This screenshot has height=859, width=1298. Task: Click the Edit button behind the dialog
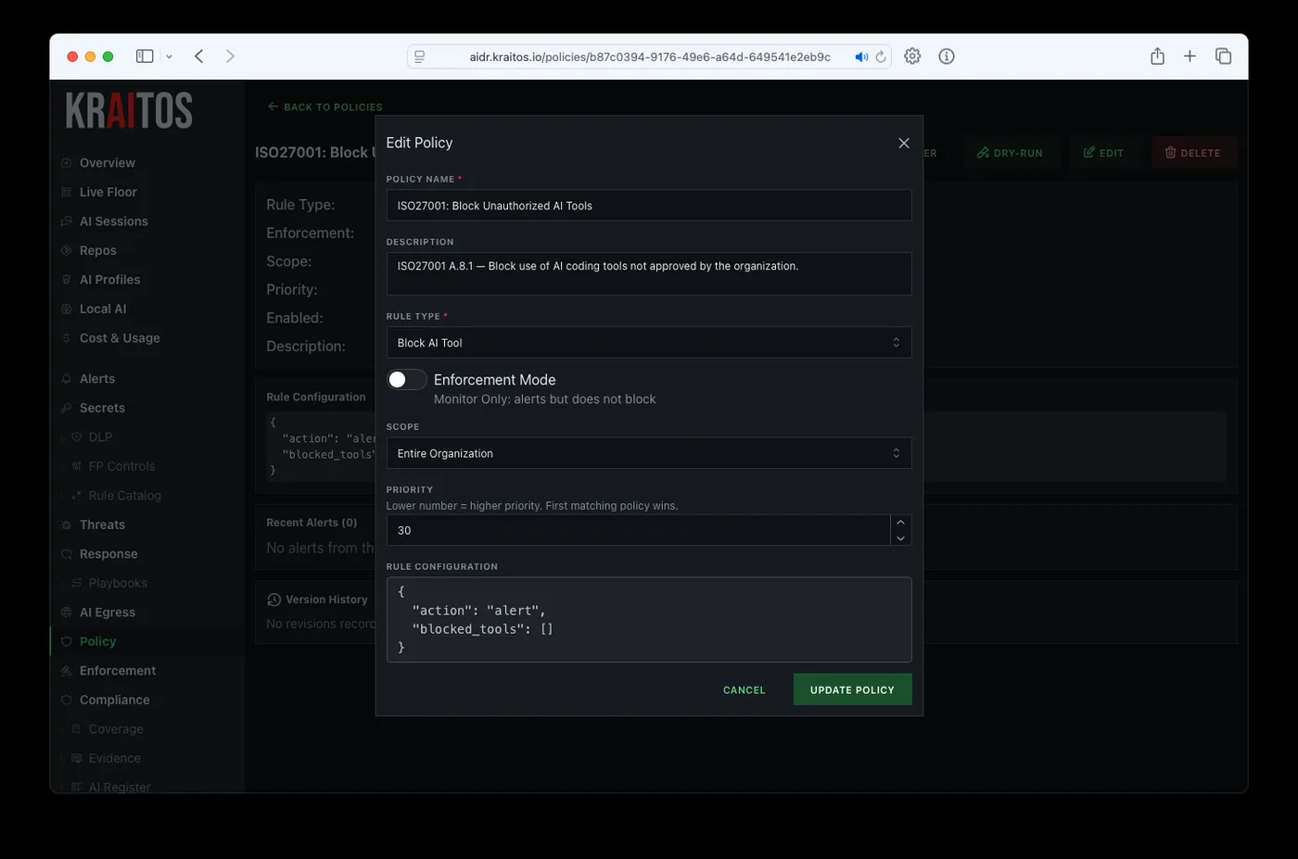click(x=1103, y=153)
